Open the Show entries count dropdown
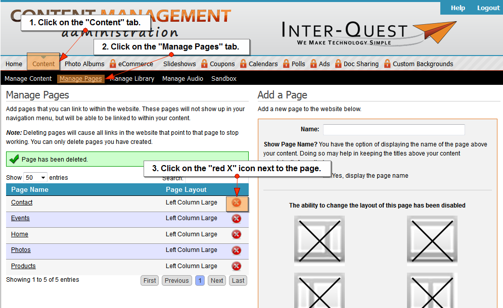The image size is (503, 308). (x=35, y=178)
